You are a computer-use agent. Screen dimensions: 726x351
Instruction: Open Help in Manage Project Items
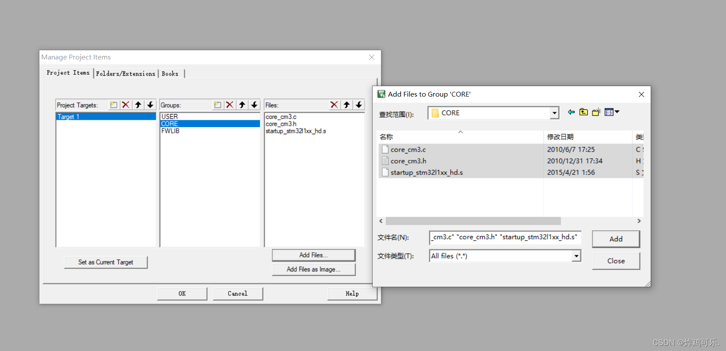tap(352, 294)
